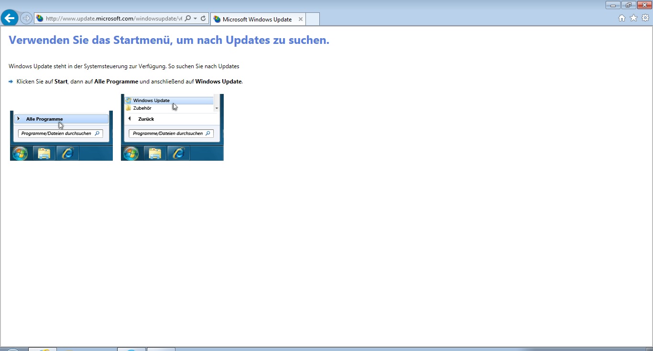The image size is (653, 351).
Task: Restore down the Internet Explorer window
Action: 628,5
